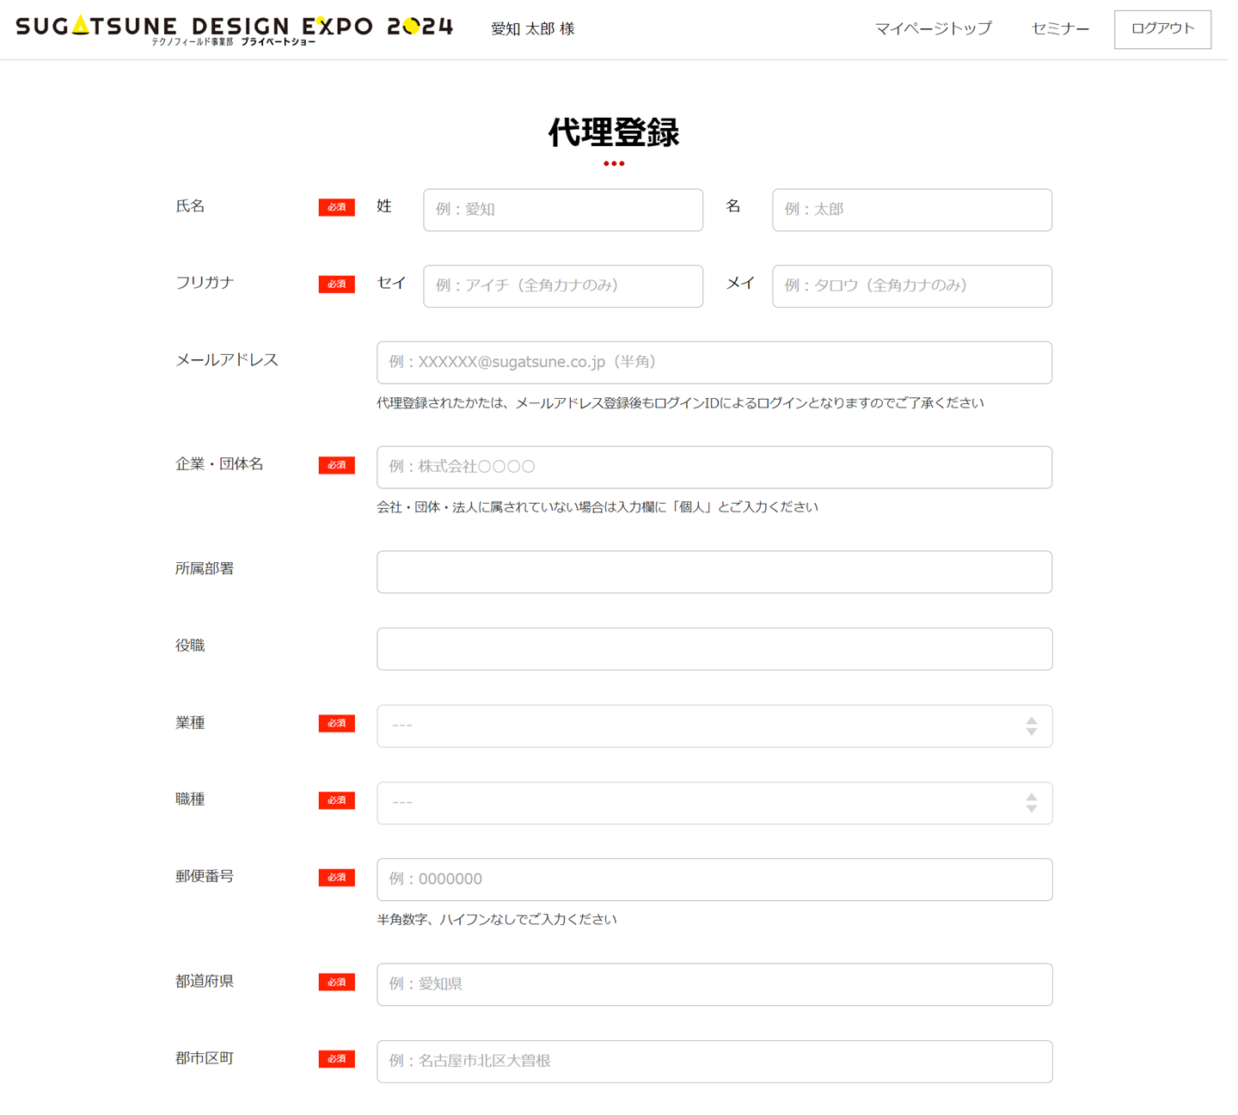The image size is (1238, 1115).
Task: Click the 半角数字、ハイフンなし hint text
Action: pos(497,920)
